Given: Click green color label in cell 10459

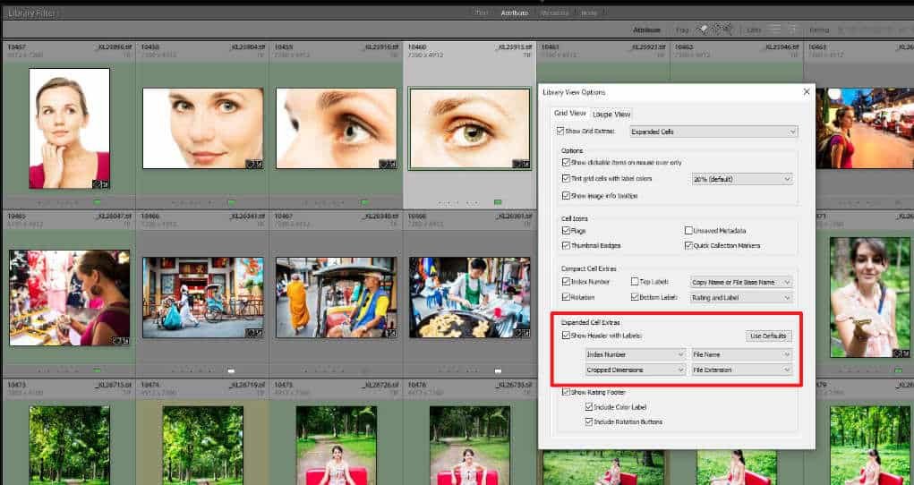Looking at the screenshot, I should 364,202.
